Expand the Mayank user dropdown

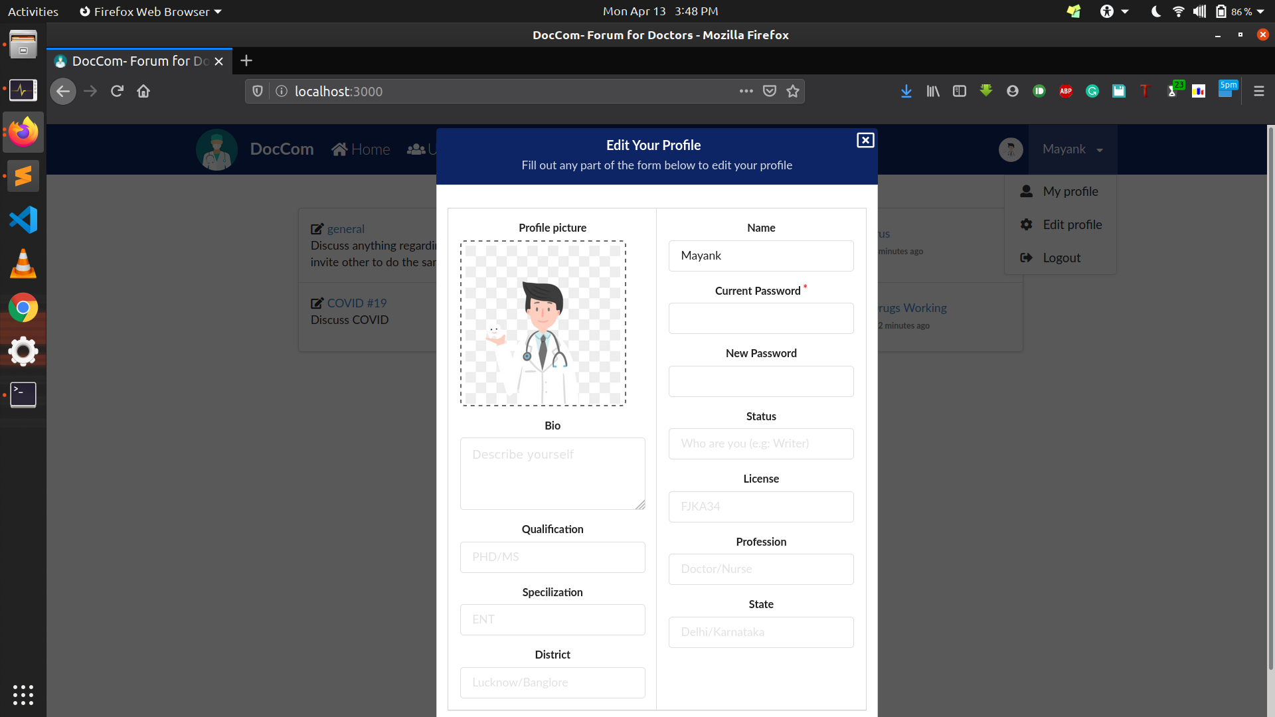coord(1072,149)
